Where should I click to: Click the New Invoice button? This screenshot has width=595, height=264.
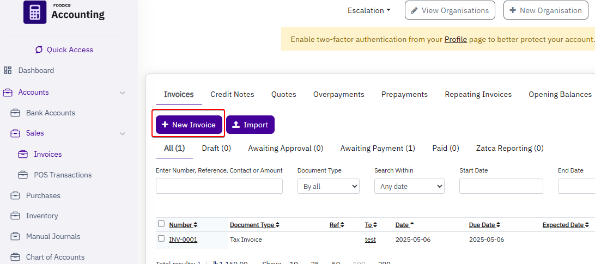[x=189, y=125]
